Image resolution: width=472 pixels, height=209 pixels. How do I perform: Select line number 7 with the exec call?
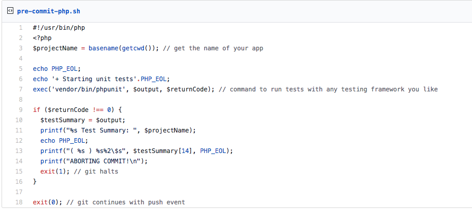point(21,89)
